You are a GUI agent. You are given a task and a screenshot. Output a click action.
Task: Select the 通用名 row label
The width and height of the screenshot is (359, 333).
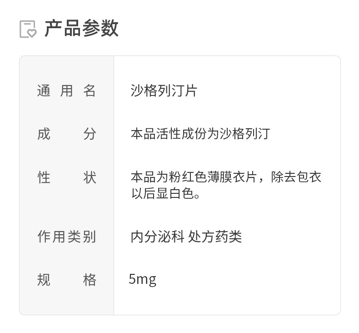click(66, 91)
